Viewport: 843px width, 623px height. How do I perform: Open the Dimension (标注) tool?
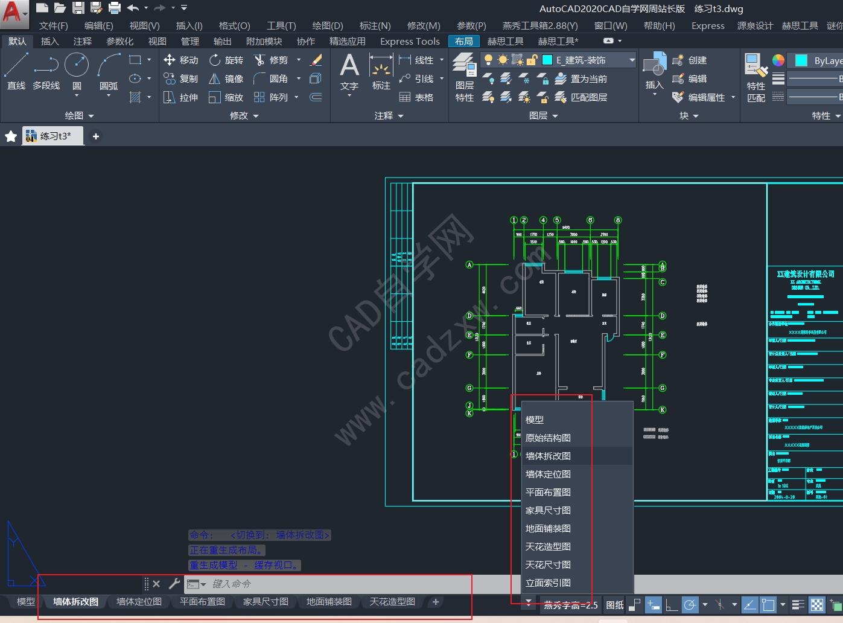pos(381,71)
